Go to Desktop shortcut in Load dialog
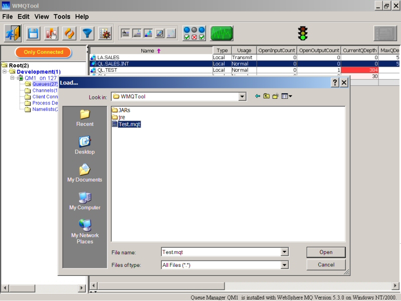Image resolution: width=401 pixels, height=301 pixels. click(x=85, y=145)
